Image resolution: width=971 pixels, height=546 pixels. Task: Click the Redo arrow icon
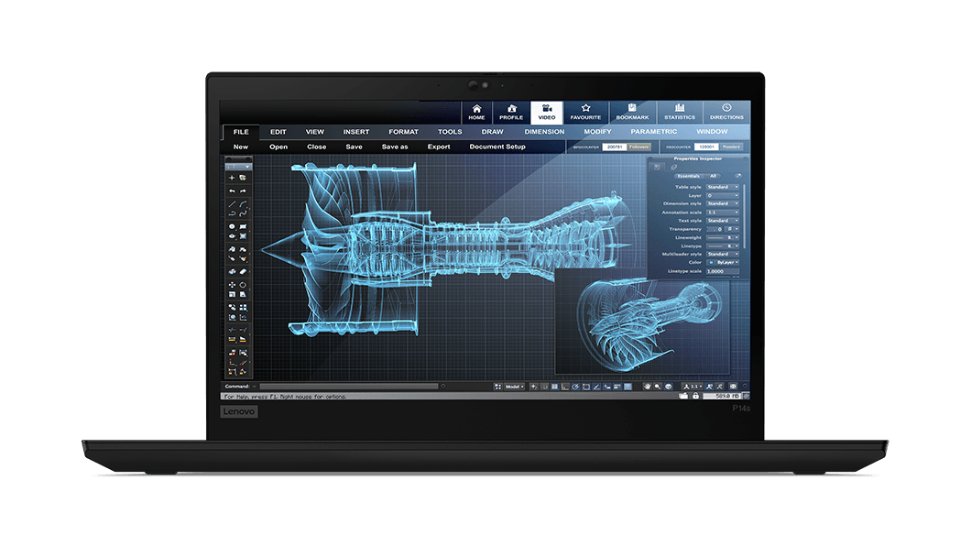(x=243, y=191)
